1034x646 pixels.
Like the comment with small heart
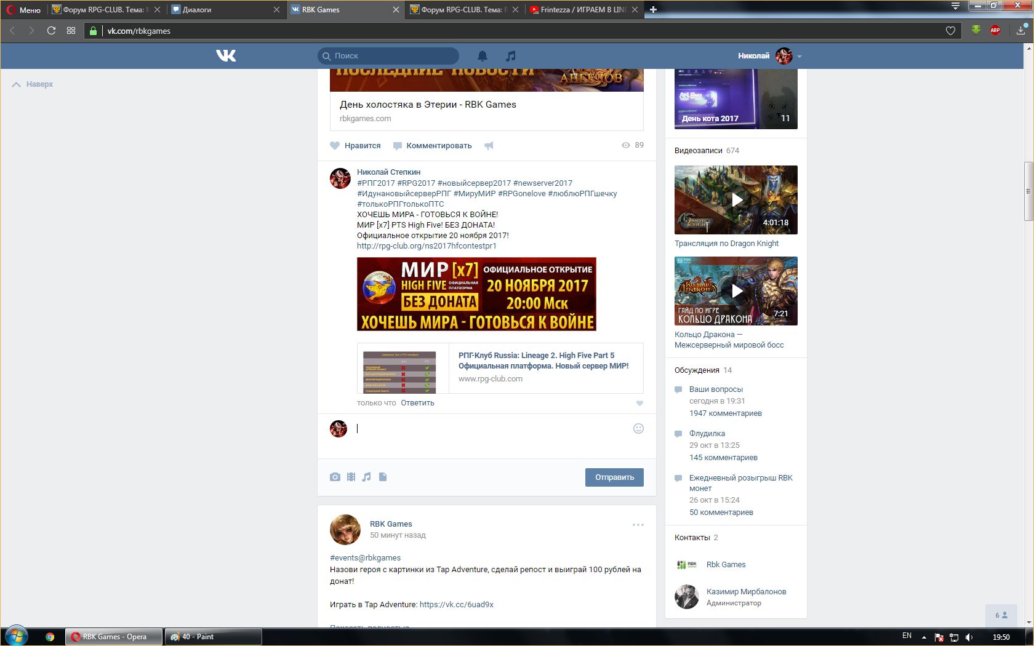click(639, 403)
